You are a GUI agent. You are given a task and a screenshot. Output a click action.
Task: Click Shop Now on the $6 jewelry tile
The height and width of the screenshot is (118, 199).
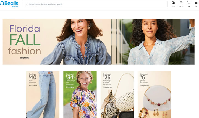(145, 86)
